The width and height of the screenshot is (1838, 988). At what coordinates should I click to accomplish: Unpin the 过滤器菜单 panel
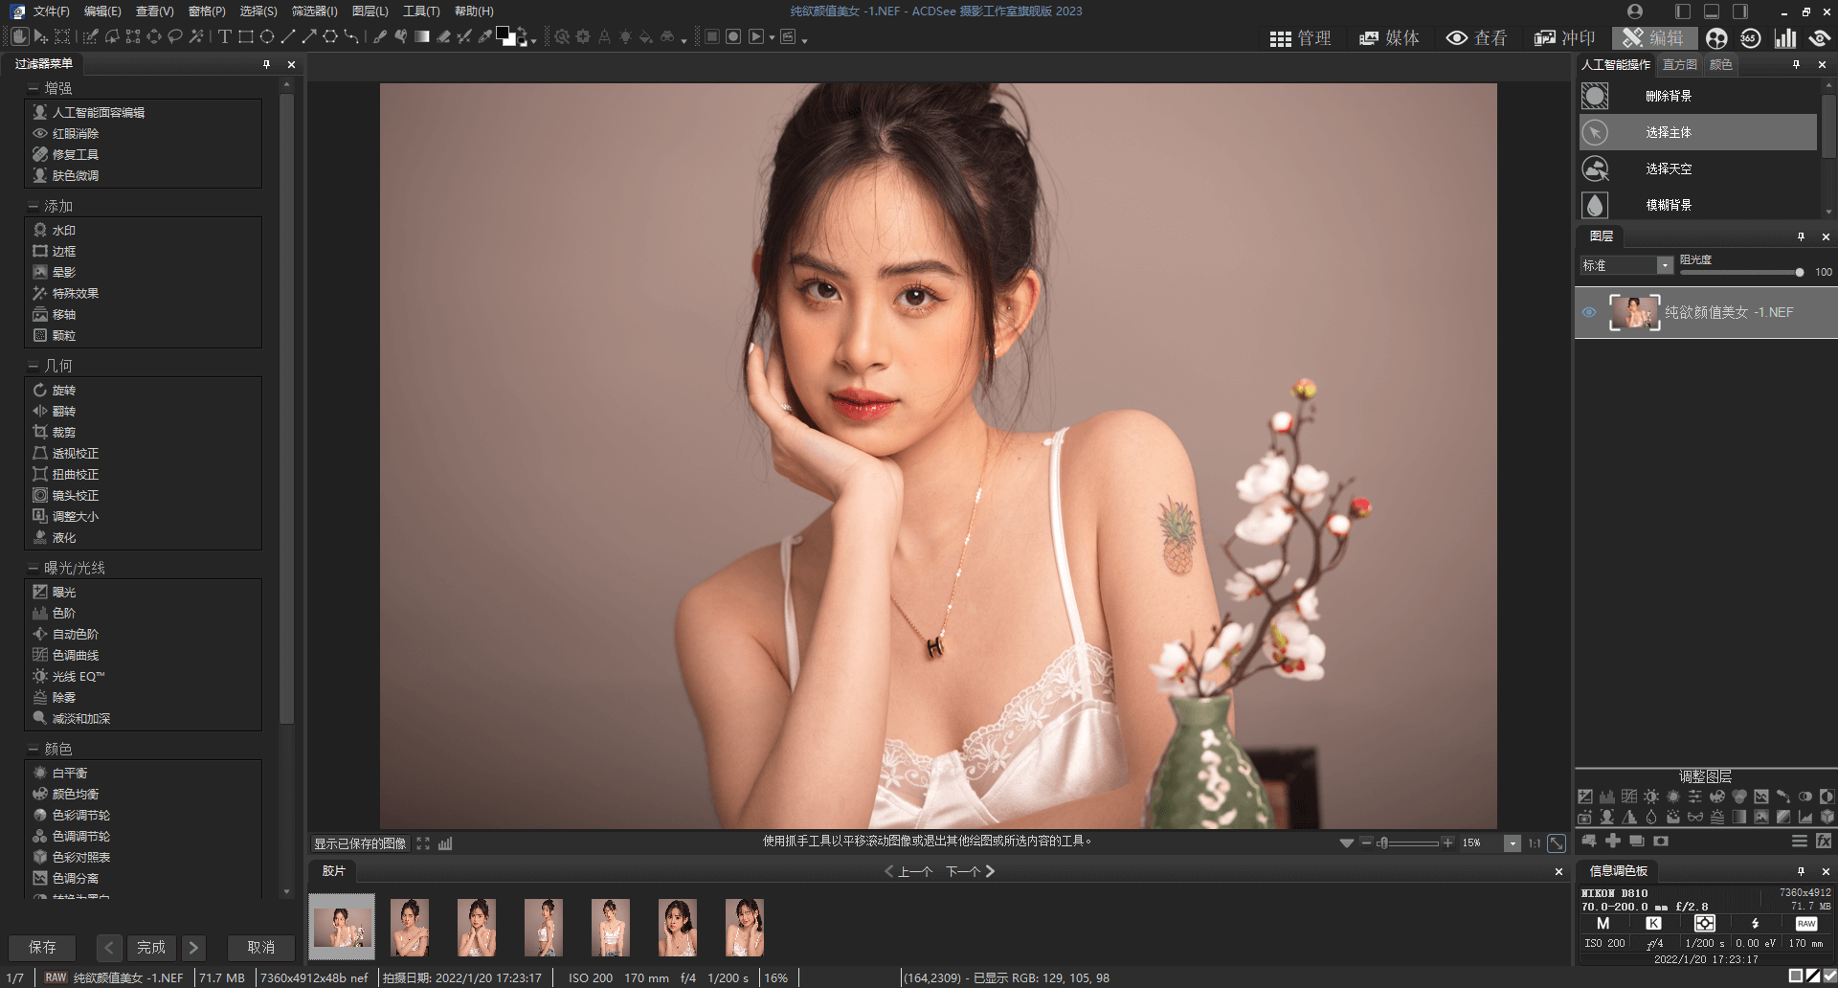point(266,64)
